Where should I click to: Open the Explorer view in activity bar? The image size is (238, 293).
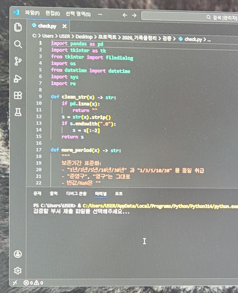(x=18, y=27)
